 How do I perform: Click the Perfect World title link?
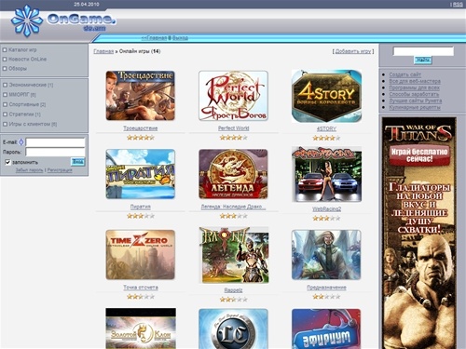(233, 128)
